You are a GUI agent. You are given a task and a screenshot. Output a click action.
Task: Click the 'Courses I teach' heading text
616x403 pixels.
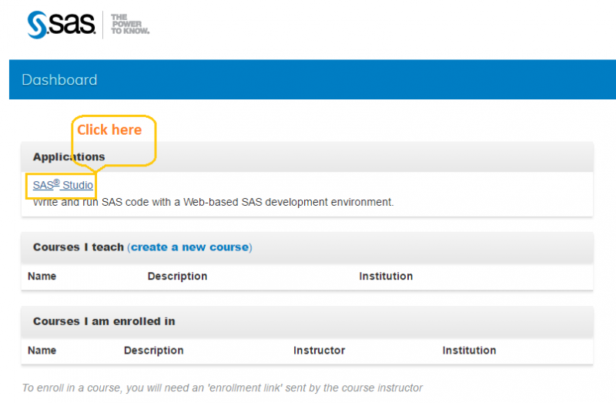coord(78,247)
